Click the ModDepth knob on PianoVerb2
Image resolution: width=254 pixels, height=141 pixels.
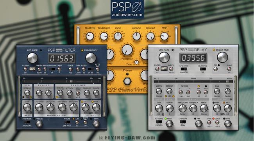click(x=104, y=36)
